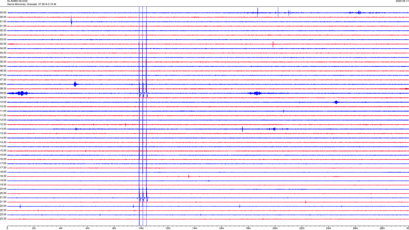Click the 10m tick label on time axis
Viewport: 409px width, 230px height.
[141, 228]
